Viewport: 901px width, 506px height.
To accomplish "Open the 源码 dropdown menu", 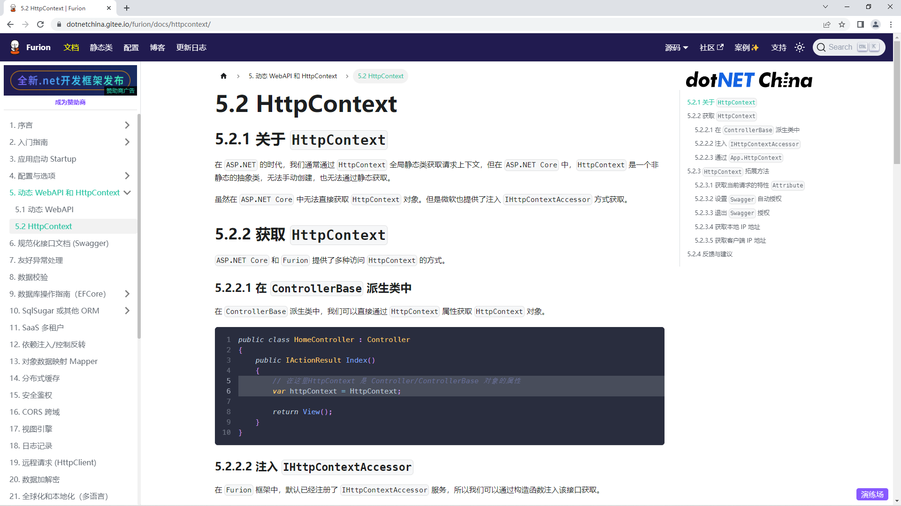I will (x=676, y=47).
